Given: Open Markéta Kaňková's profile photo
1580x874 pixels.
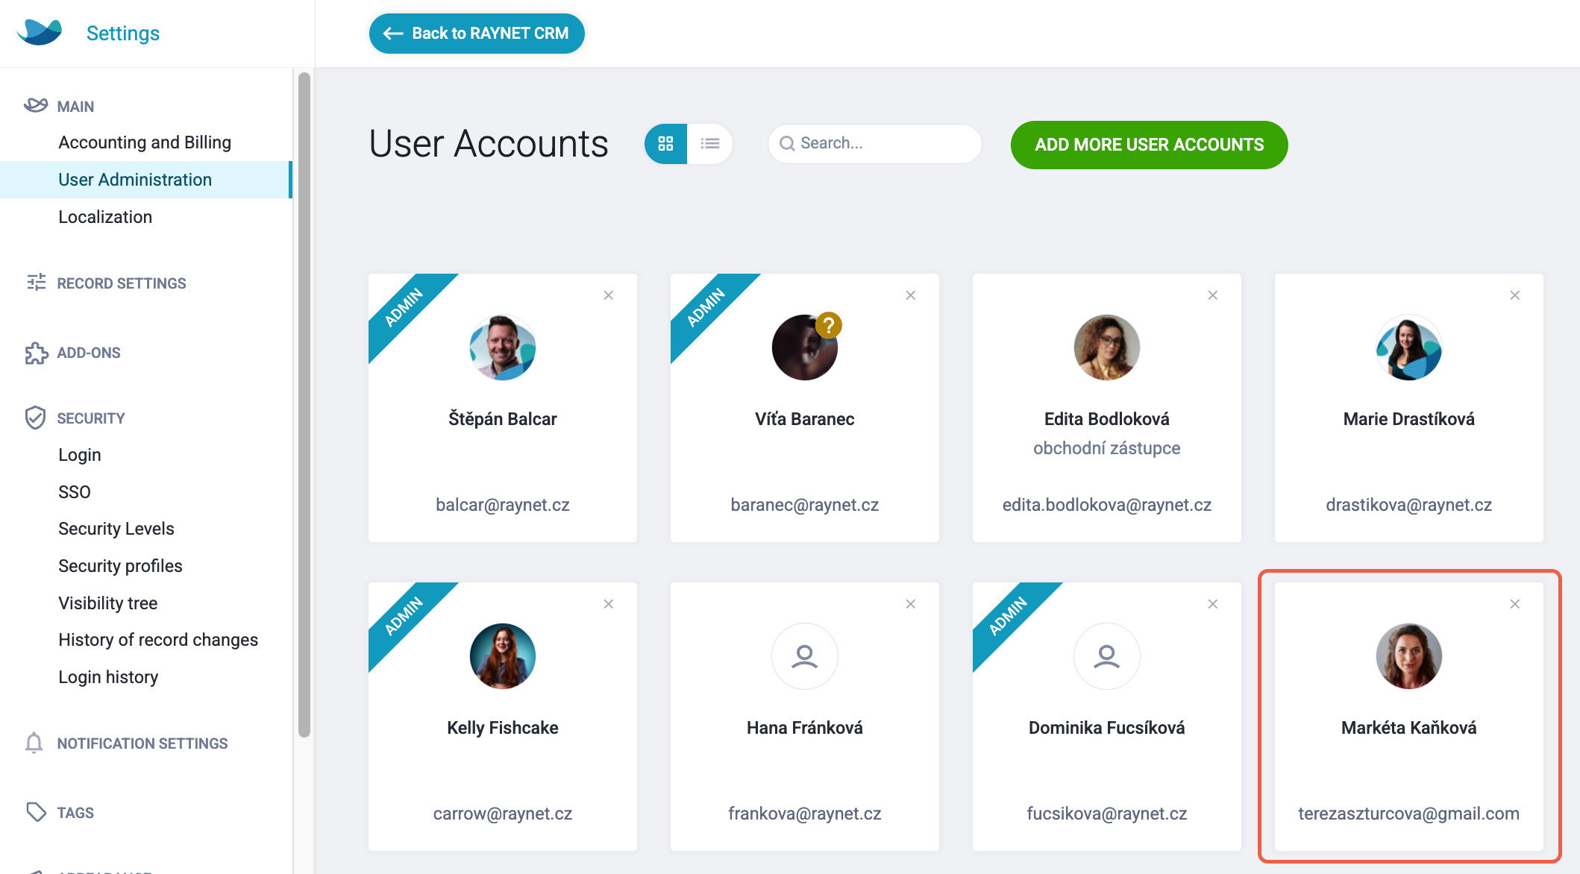Looking at the screenshot, I should click(x=1408, y=656).
